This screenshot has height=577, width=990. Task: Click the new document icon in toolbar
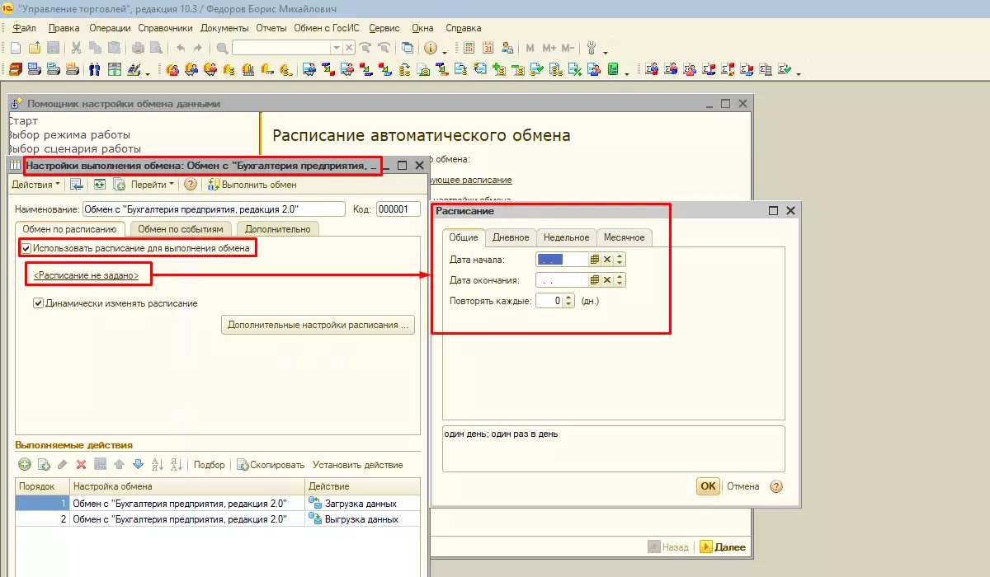pyautogui.click(x=16, y=48)
